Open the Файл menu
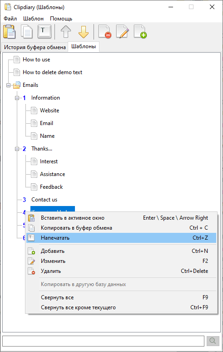This screenshot has width=223, height=352. (x=10, y=18)
